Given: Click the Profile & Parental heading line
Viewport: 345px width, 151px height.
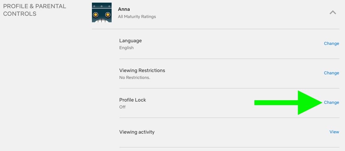Looking at the screenshot, I should tap(34, 6).
